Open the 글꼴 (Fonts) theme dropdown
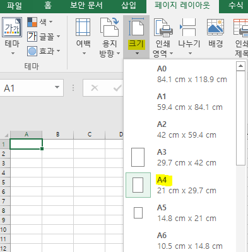 point(44,37)
